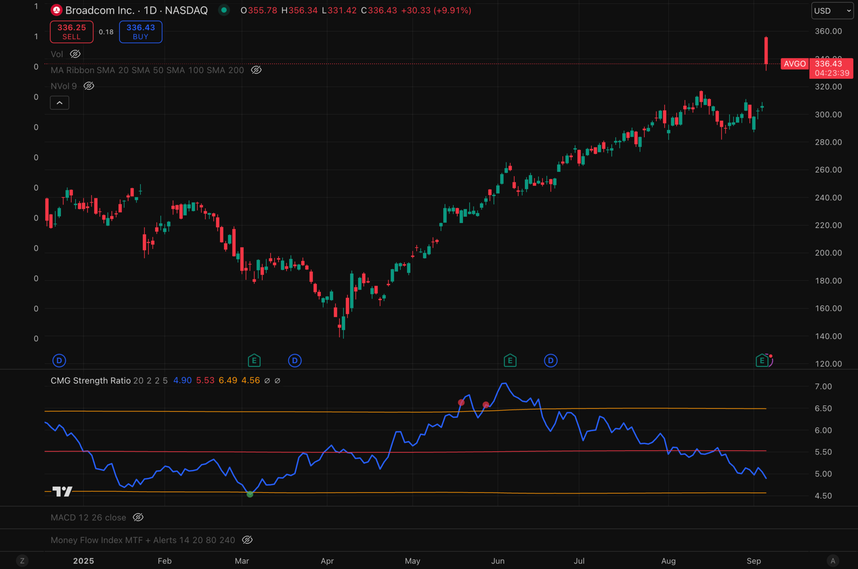The height and width of the screenshot is (569, 858).
Task: Click the A auto-scale button
Action: [x=833, y=561]
